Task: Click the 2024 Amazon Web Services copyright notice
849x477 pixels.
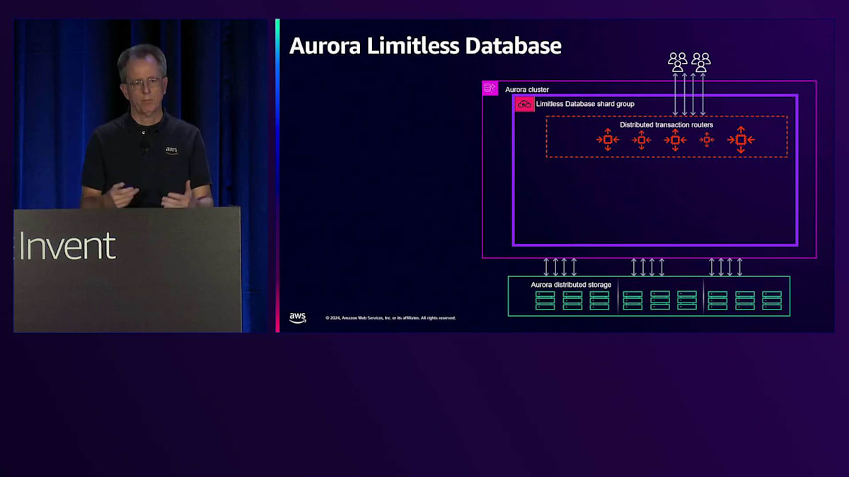Action: pos(391,318)
